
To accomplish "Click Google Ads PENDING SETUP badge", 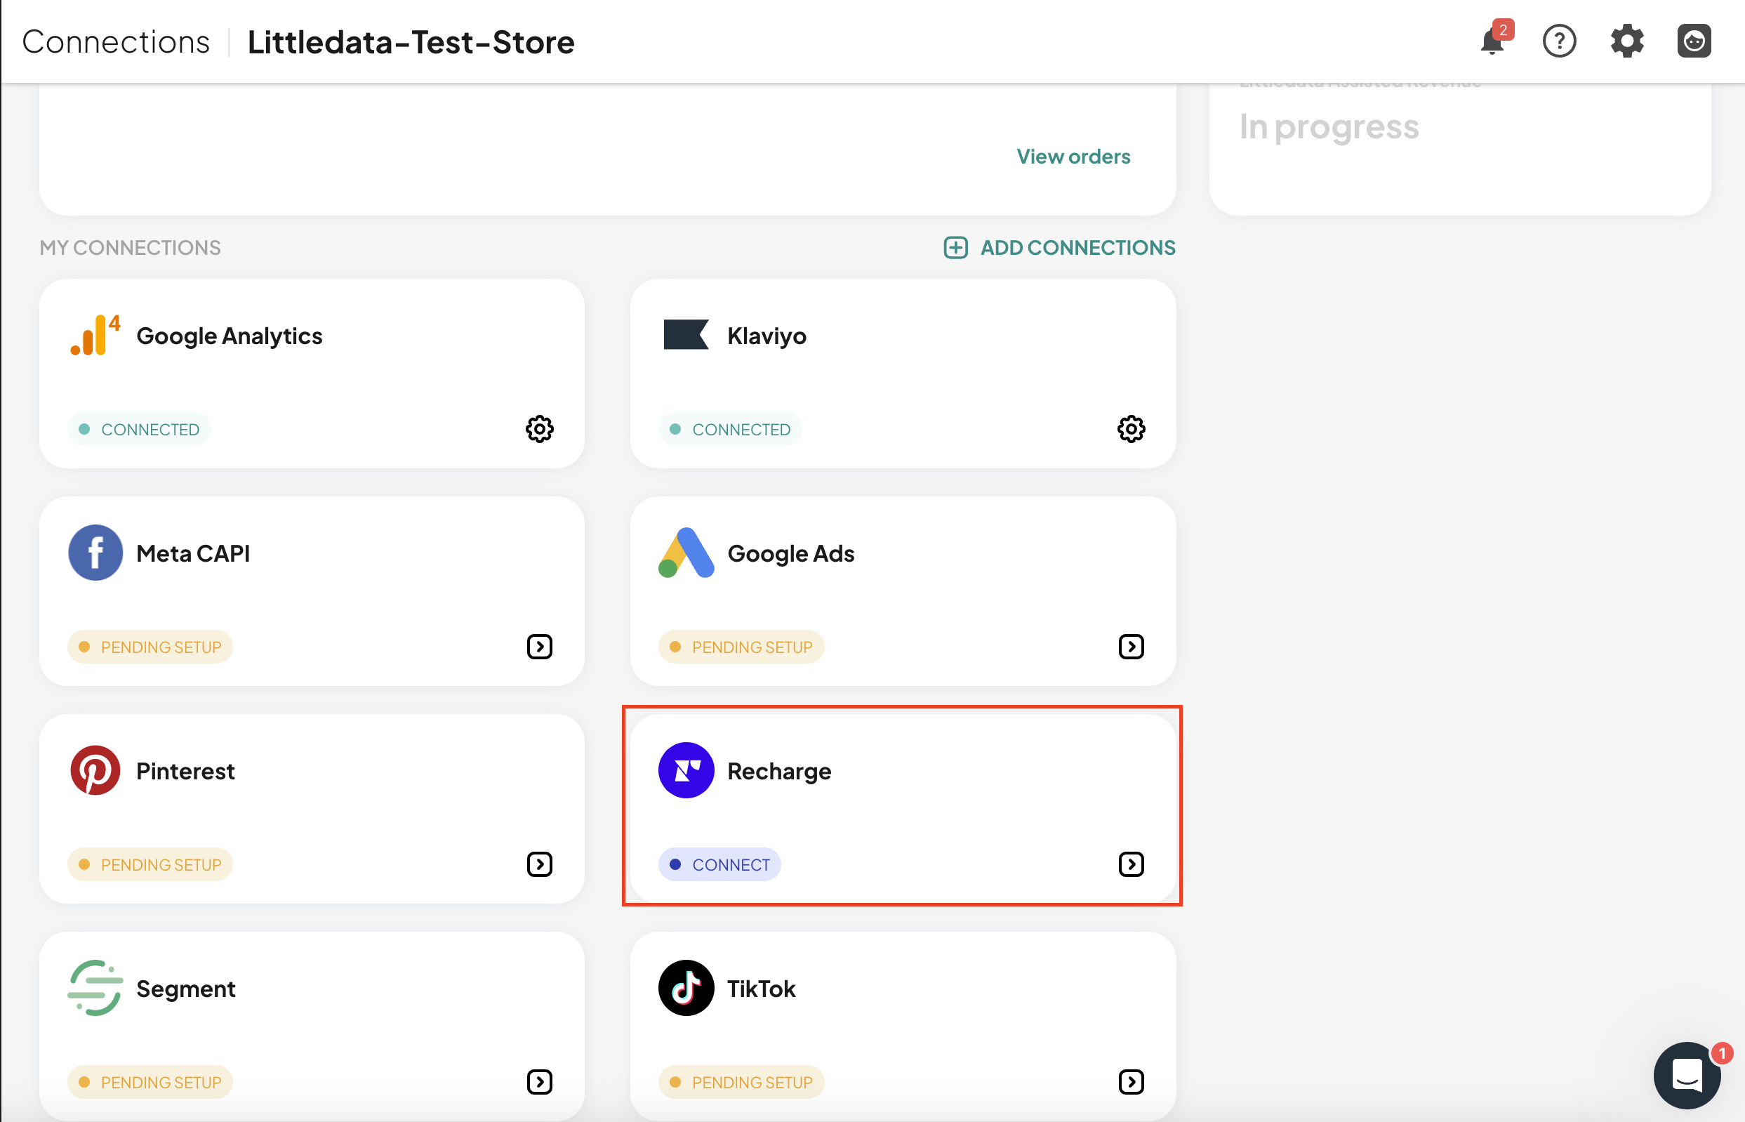I will click(741, 647).
